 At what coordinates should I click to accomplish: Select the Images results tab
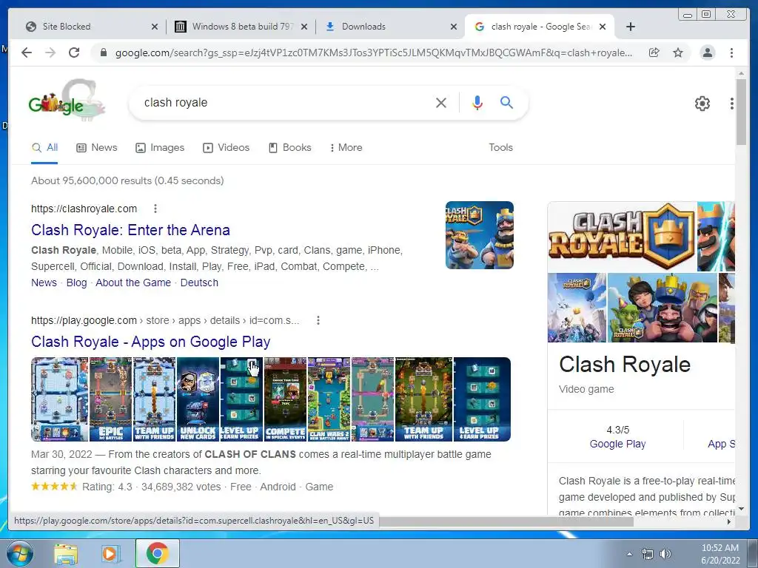coord(160,147)
